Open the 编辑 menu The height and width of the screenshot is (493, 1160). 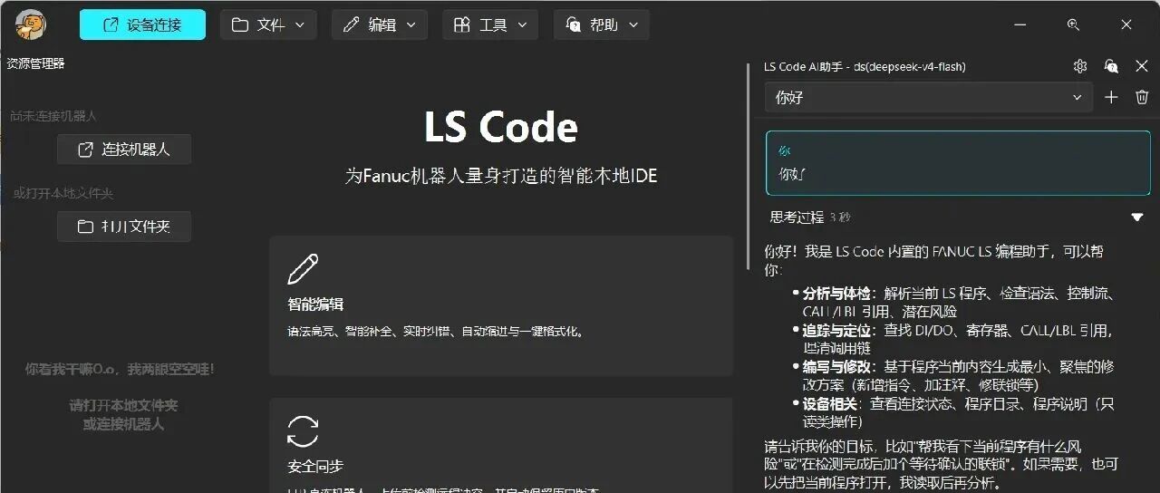(380, 24)
